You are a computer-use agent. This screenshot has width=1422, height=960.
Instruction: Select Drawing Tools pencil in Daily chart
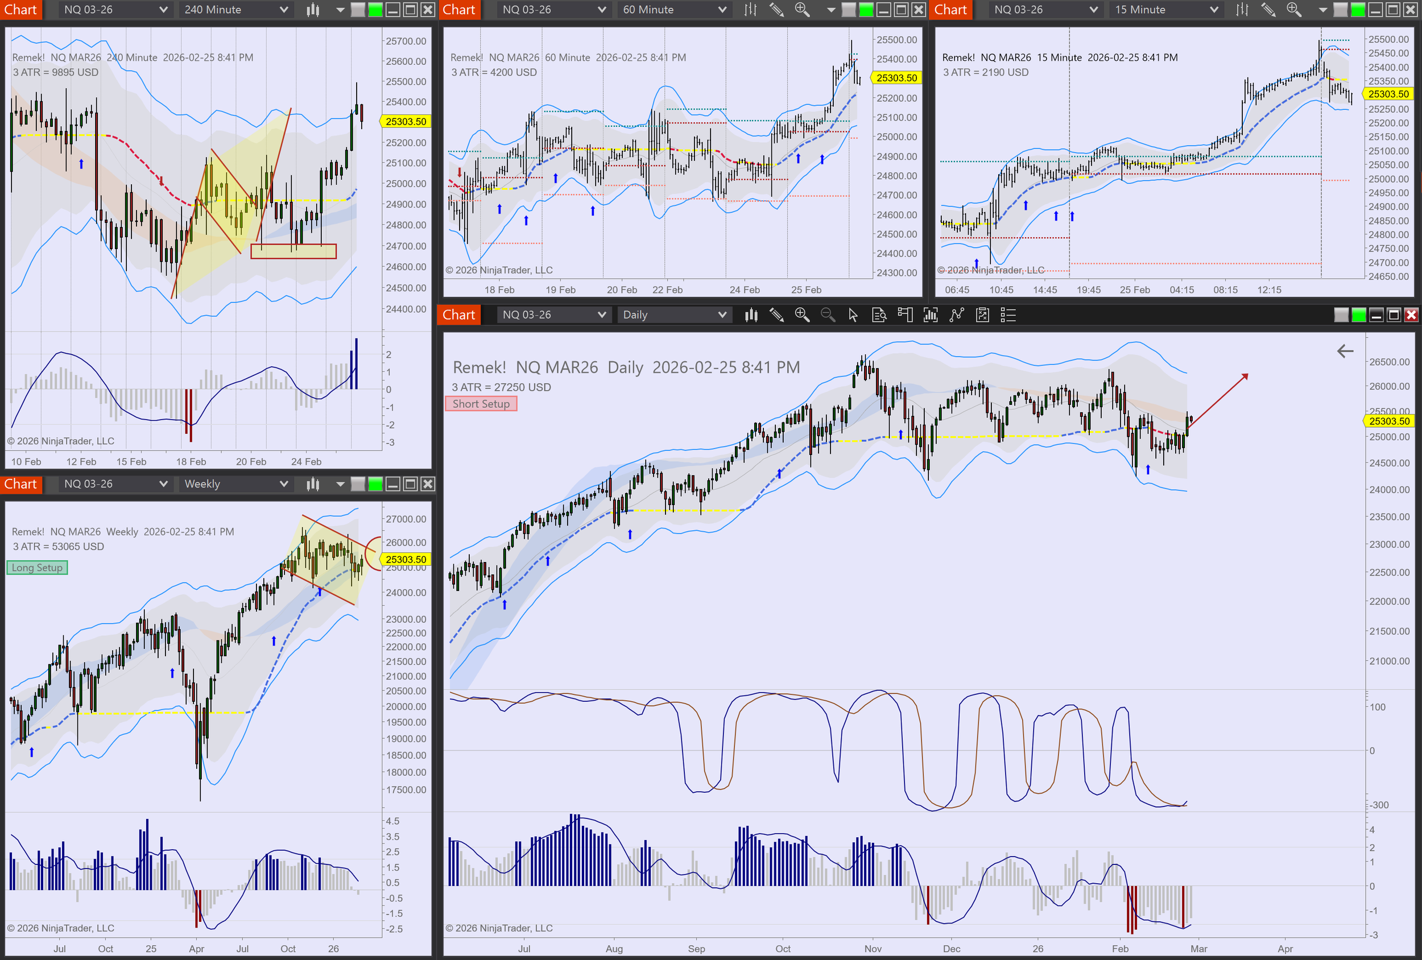coord(776,315)
